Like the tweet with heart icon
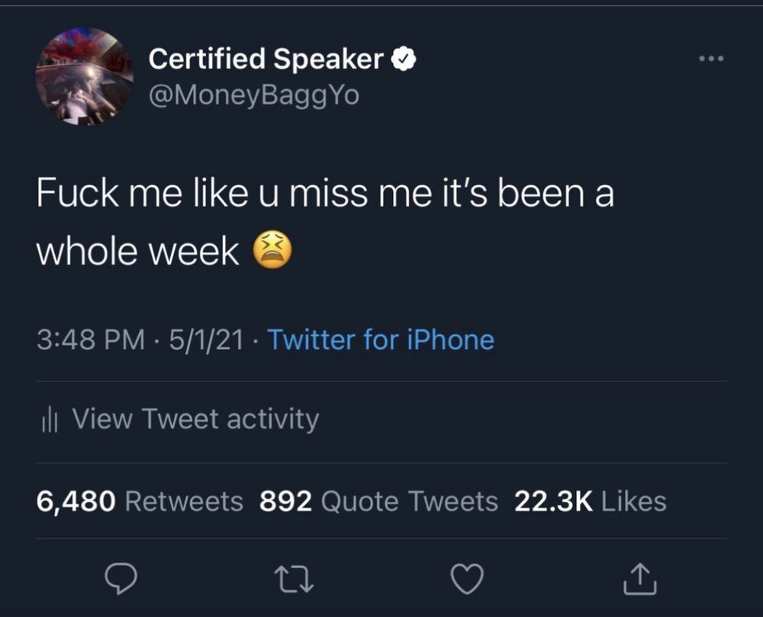The image size is (763, 617). point(467,579)
